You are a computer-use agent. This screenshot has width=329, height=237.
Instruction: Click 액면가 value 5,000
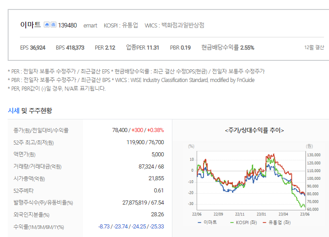(x=158, y=155)
